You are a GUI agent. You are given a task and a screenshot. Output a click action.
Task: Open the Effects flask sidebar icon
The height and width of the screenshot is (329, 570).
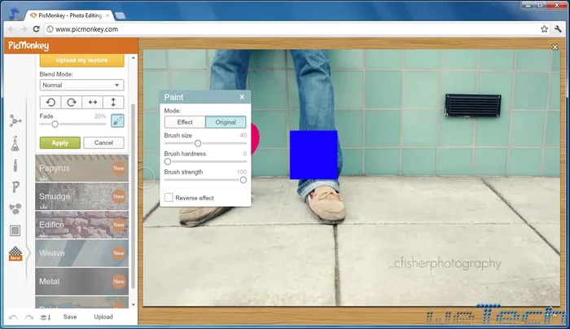coord(15,143)
